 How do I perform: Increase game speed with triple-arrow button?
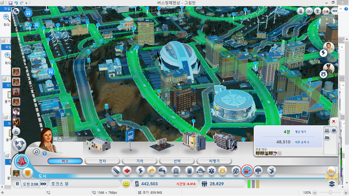(x=43, y=184)
